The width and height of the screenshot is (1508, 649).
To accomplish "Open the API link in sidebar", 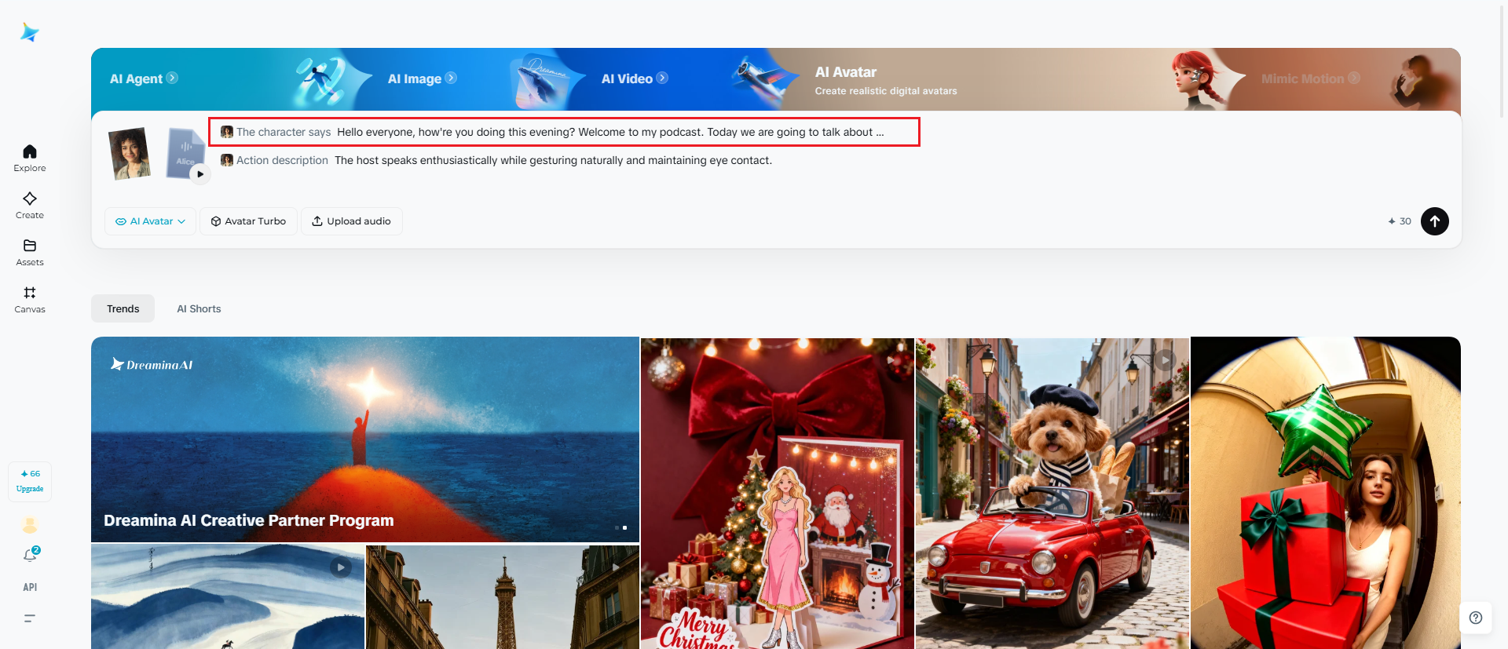I will [x=30, y=587].
